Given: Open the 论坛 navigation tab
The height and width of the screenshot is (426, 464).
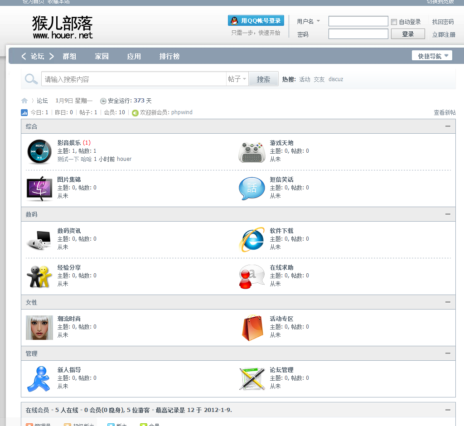Looking at the screenshot, I should coord(37,56).
